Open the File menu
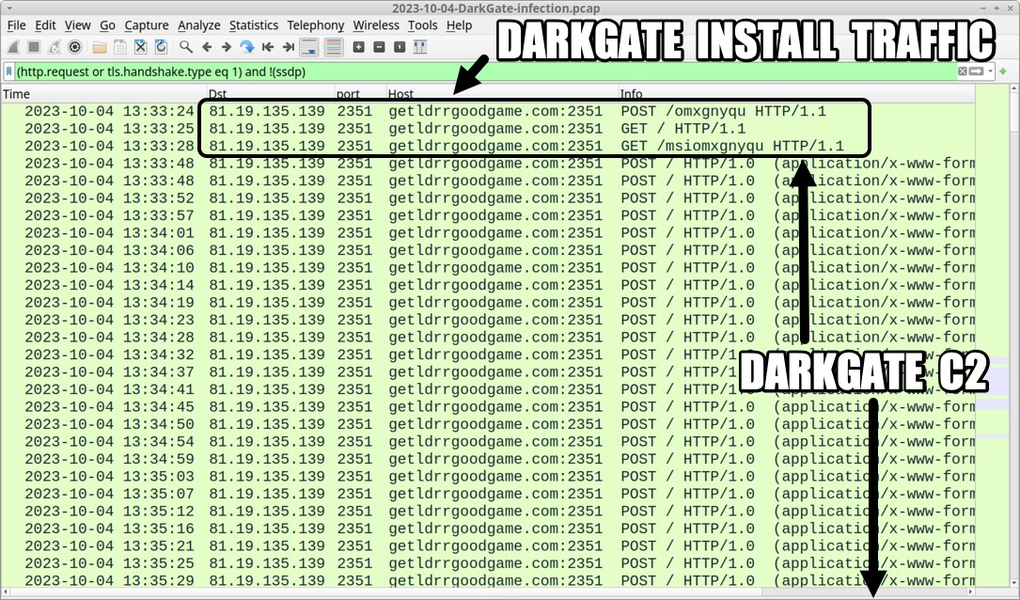 tap(16, 25)
